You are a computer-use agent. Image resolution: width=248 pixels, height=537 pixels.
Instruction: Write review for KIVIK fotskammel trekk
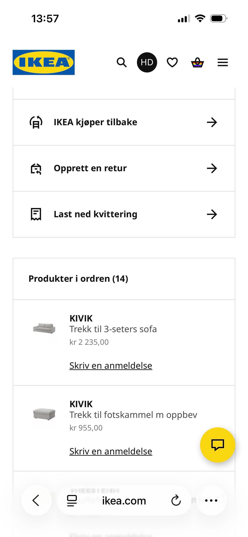[111, 451]
